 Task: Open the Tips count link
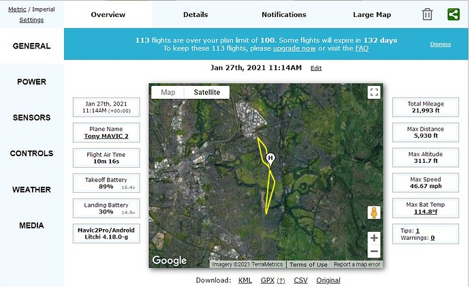[x=418, y=230]
